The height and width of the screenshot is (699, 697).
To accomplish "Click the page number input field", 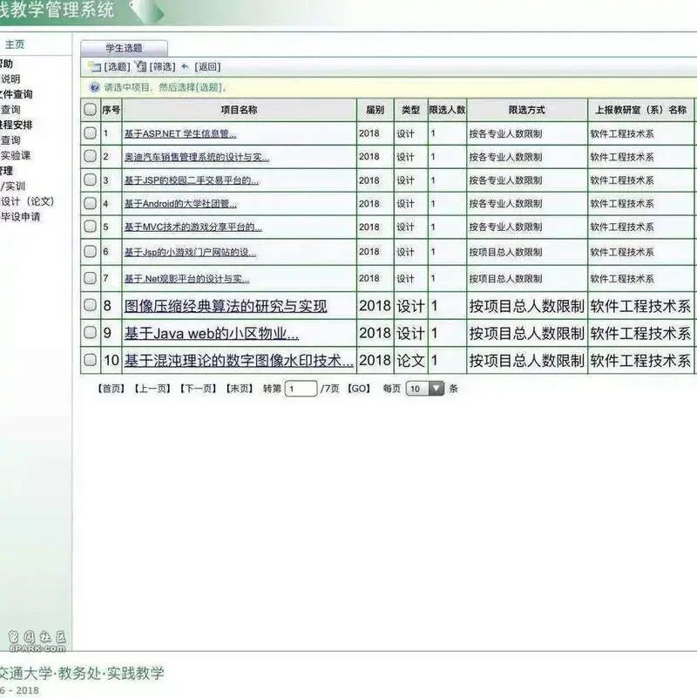I will tap(301, 388).
